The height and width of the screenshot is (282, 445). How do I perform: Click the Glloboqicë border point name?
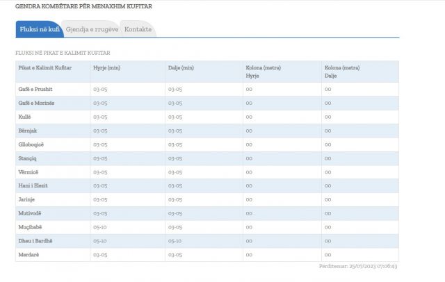[x=32, y=144]
